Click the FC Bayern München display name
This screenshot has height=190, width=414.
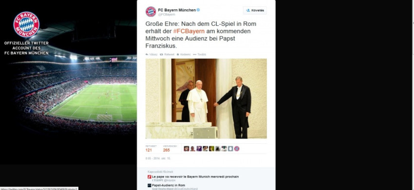[177, 10]
